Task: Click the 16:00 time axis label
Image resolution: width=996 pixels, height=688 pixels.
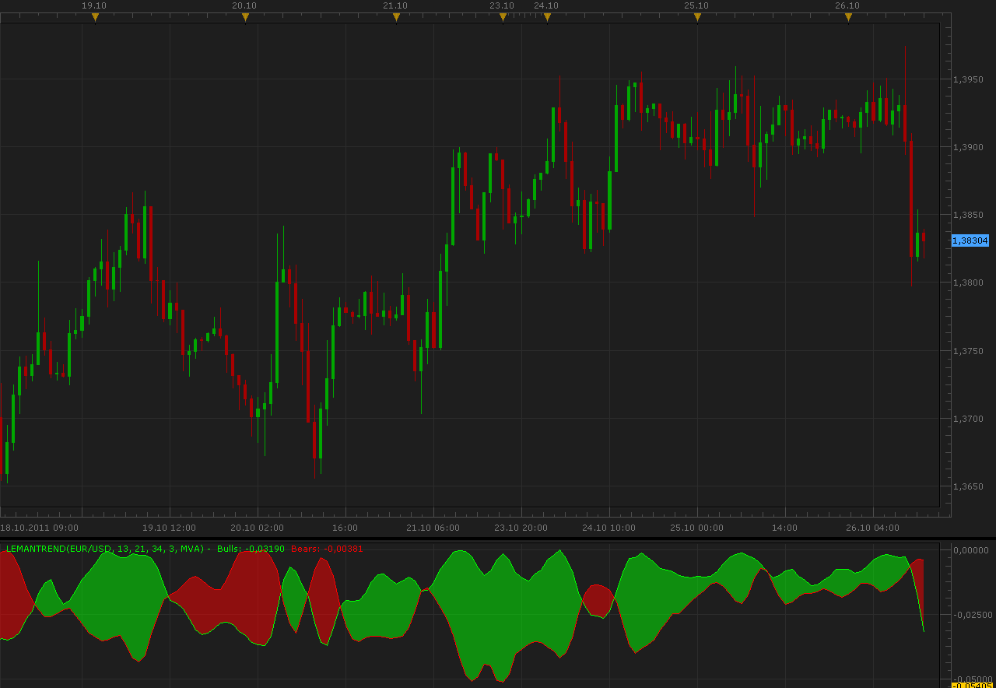Action: pyautogui.click(x=345, y=528)
